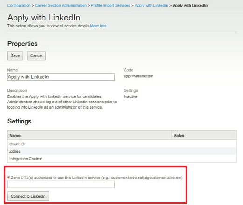Open Profile Import Services breadcrumb
The image size is (243, 205).
pyautogui.click(x=111, y=5)
